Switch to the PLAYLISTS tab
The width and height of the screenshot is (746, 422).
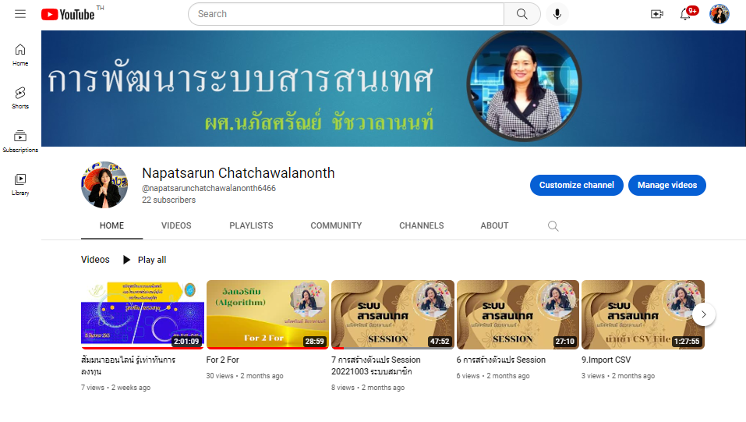point(251,225)
